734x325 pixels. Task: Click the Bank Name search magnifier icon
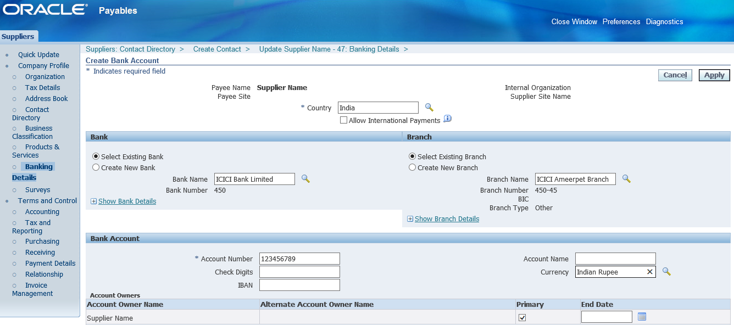point(305,179)
